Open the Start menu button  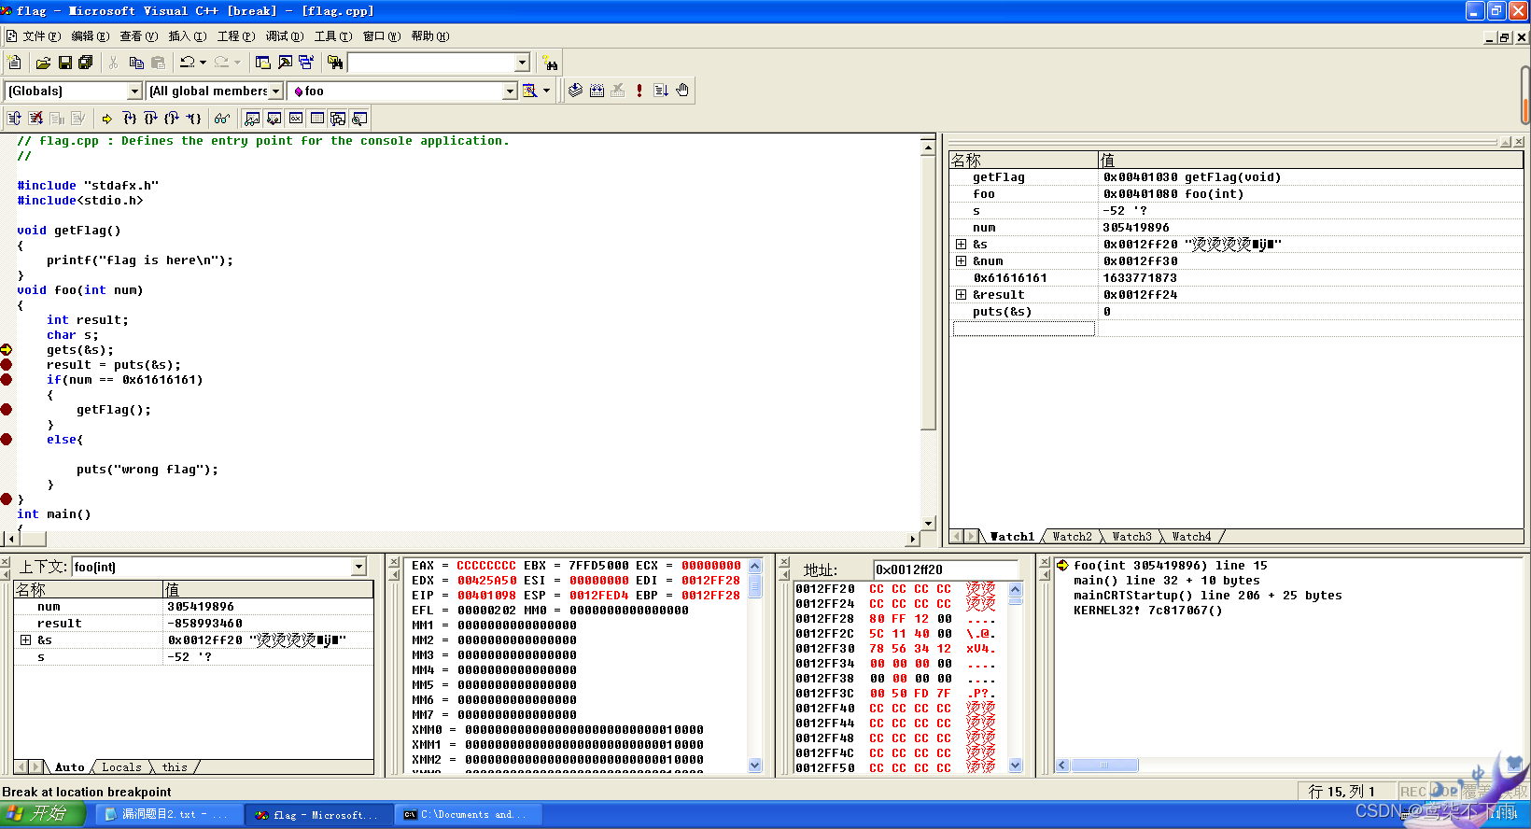(x=43, y=814)
